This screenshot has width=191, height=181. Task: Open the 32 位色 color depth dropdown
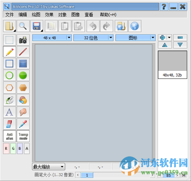93,38
